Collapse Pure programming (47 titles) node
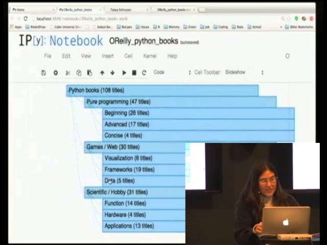The width and height of the screenshot is (327, 245). pos(180,102)
